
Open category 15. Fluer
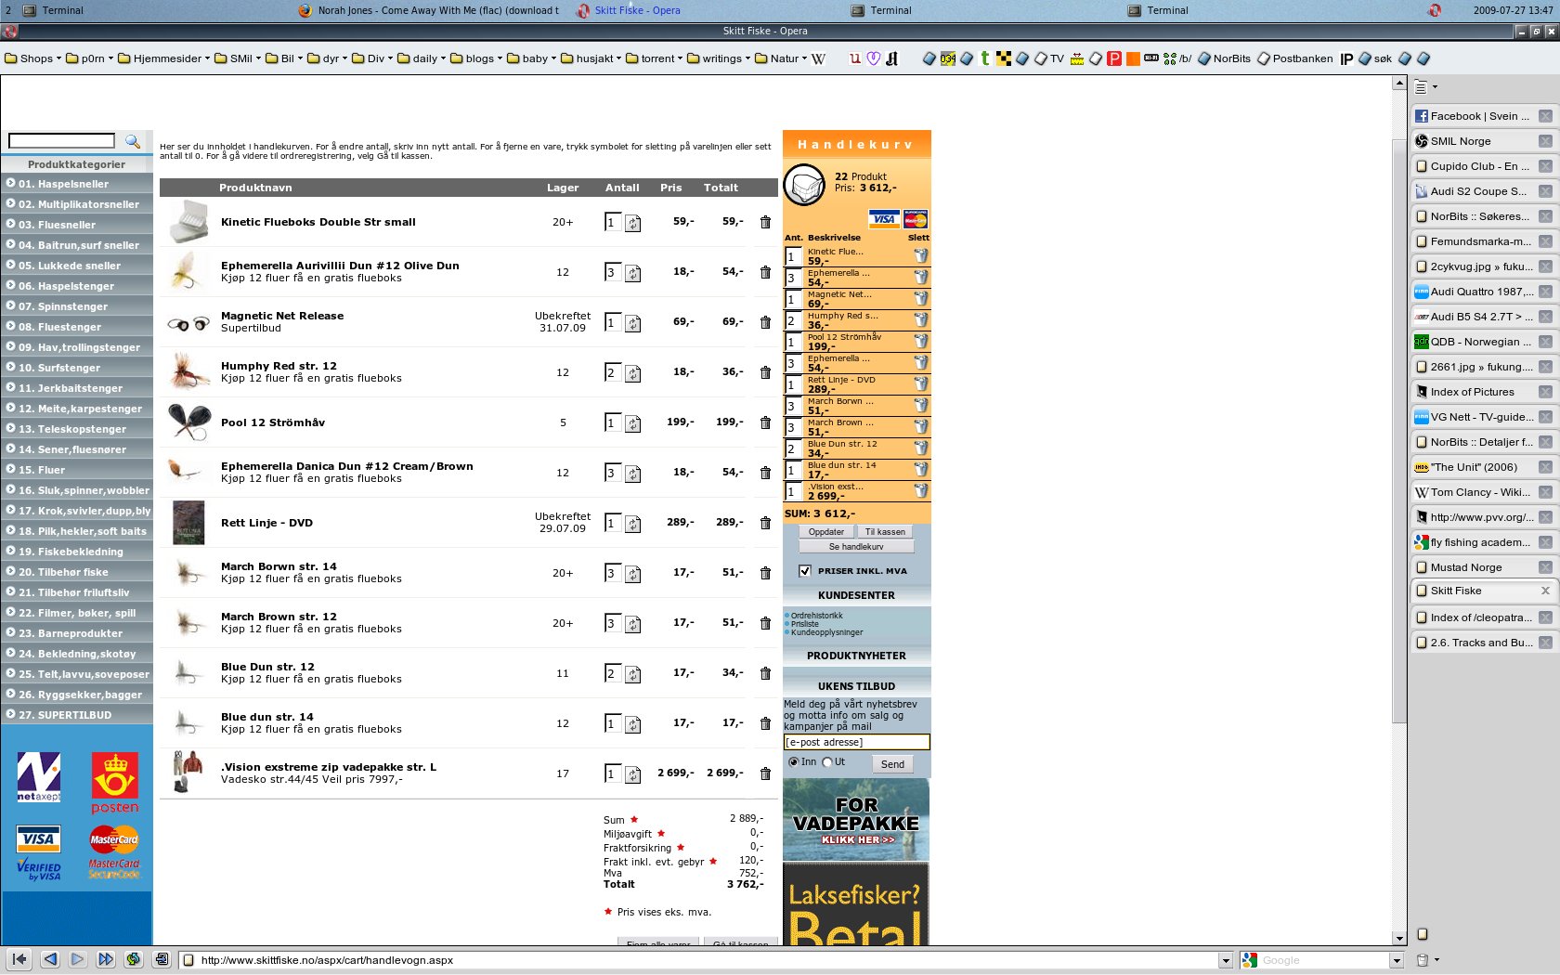pyautogui.click(x=77, y=470)
